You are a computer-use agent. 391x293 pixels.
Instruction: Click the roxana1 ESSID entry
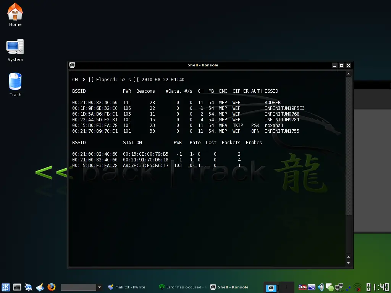tap(274, 125)
